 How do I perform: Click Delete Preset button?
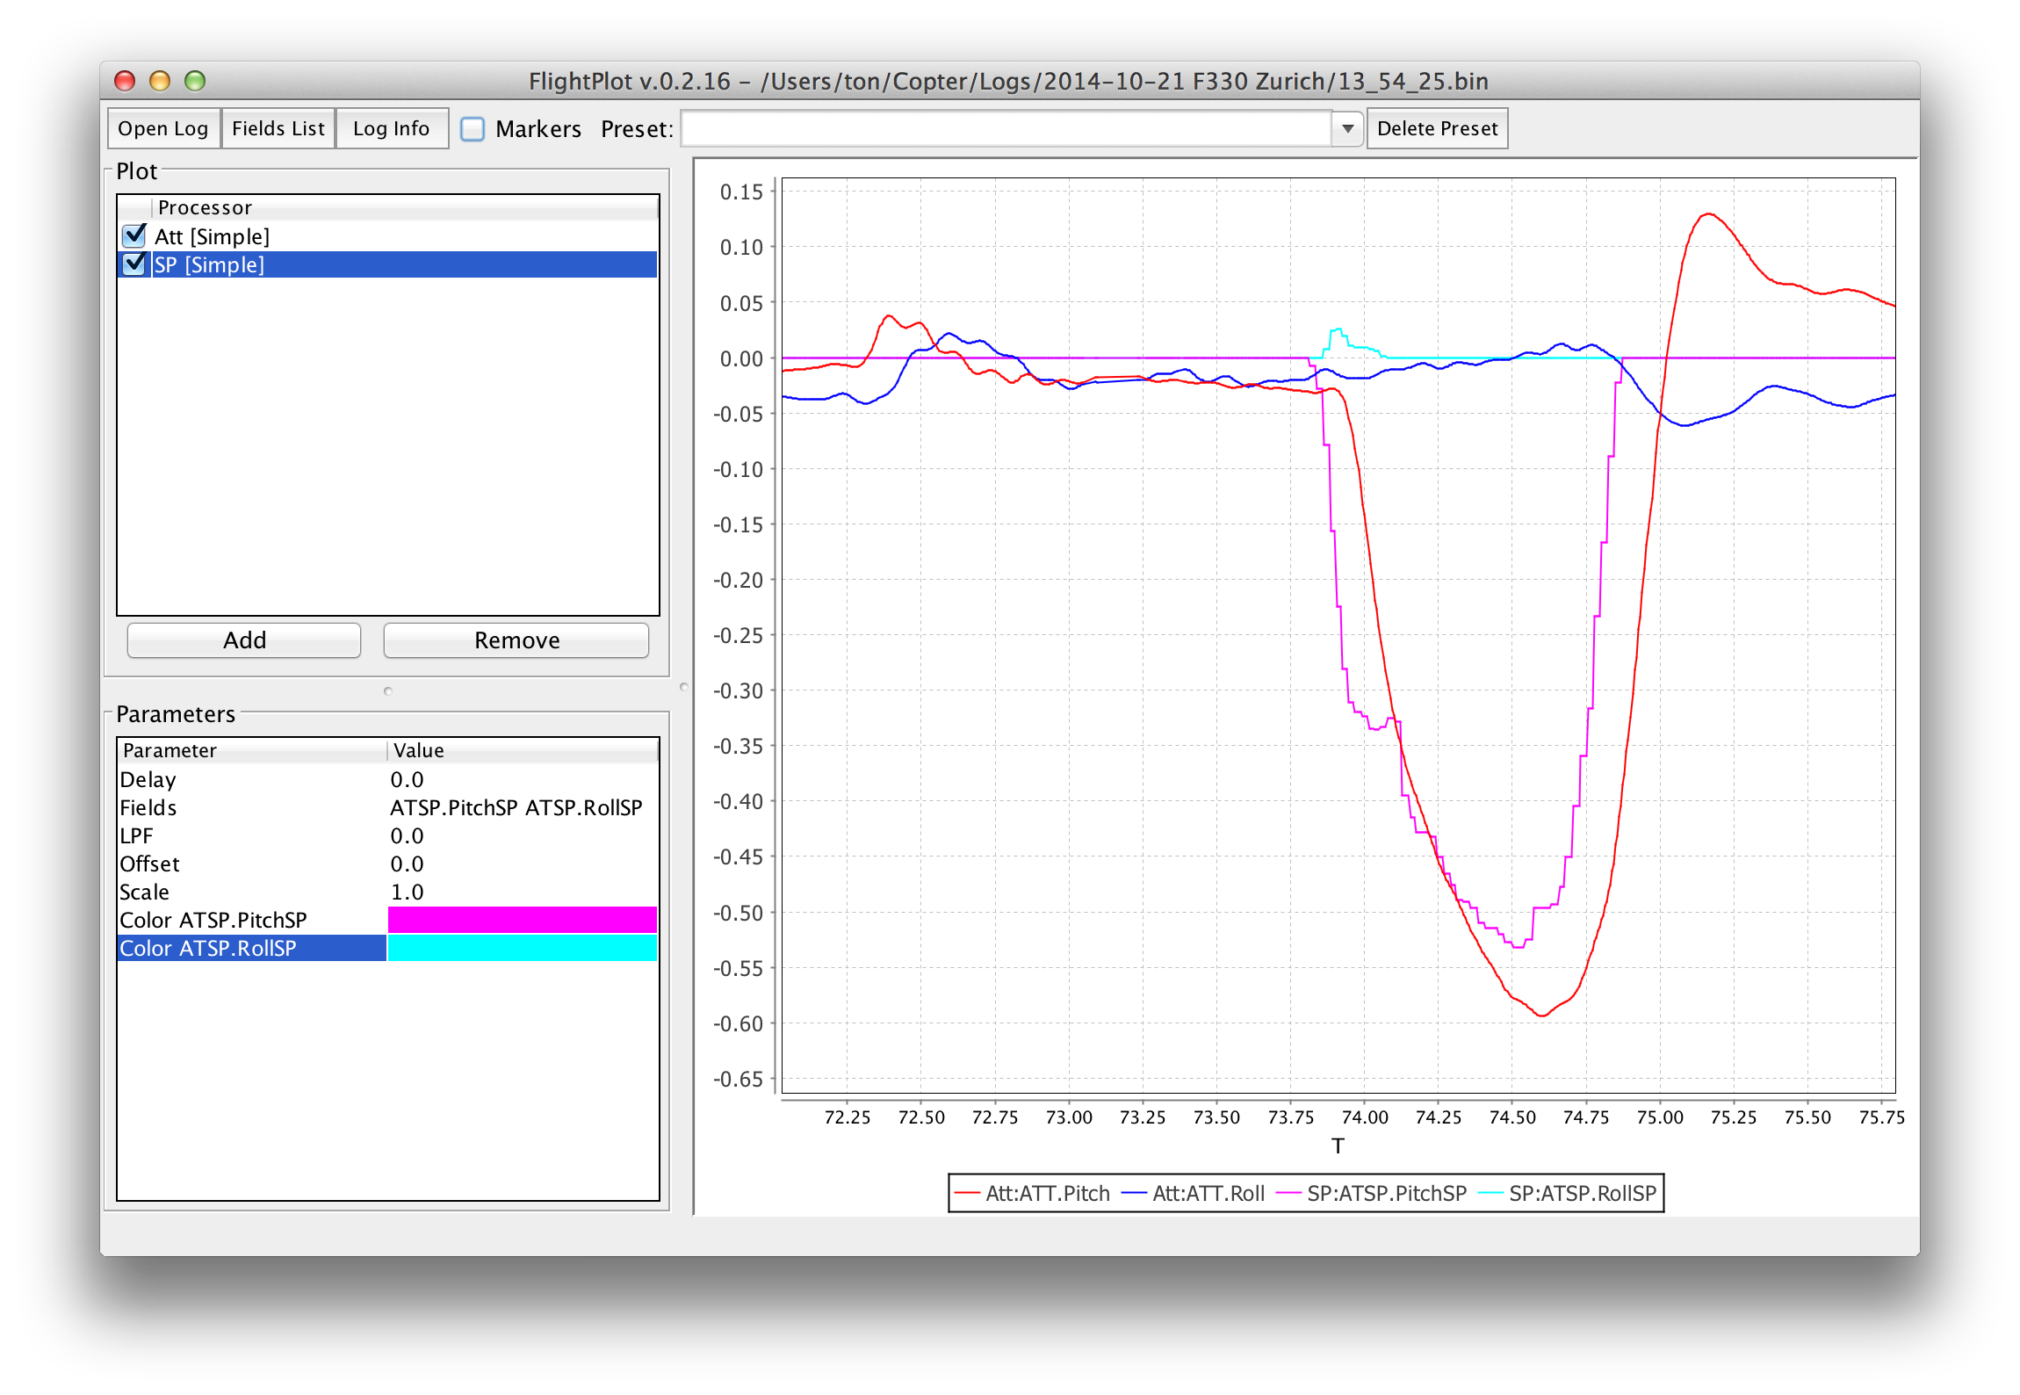(1437, 128)
